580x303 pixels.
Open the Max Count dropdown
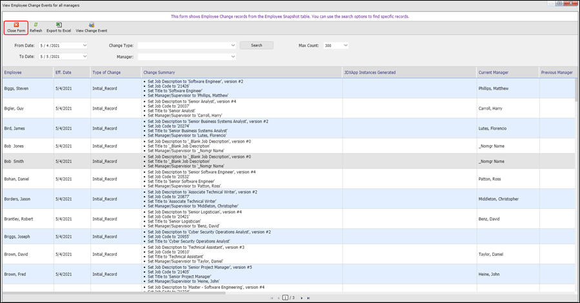(x=346, y=46)
